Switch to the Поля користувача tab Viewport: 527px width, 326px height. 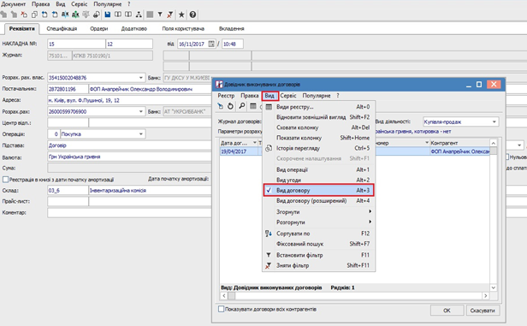[x=183, y=28]
